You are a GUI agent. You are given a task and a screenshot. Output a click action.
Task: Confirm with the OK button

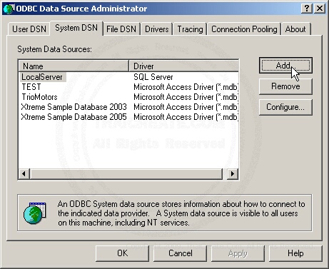tap(123, 253)
